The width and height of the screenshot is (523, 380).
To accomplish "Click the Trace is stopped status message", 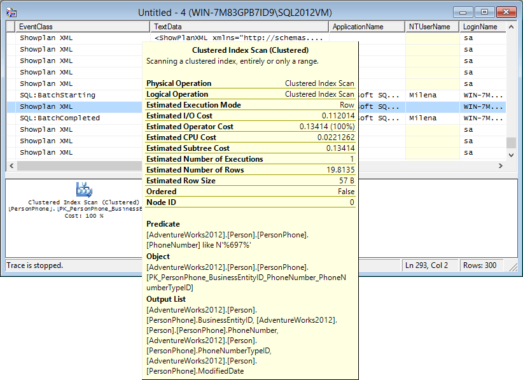I will pyautogui.click(x=35, y=265).
